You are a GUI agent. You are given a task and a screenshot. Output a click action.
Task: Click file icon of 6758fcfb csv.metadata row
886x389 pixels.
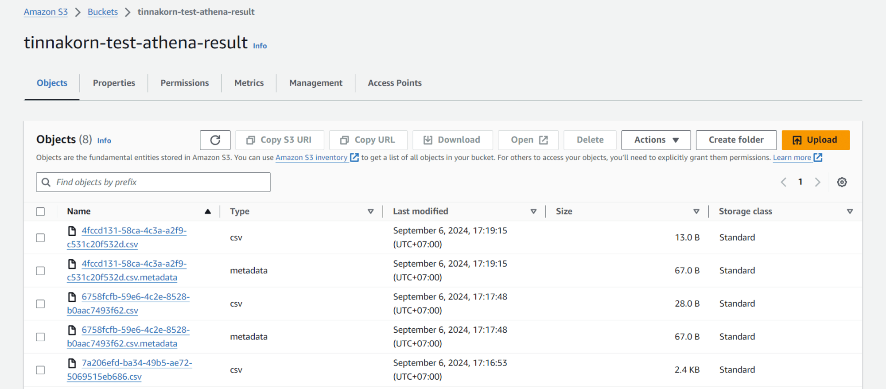pos(72,330)
